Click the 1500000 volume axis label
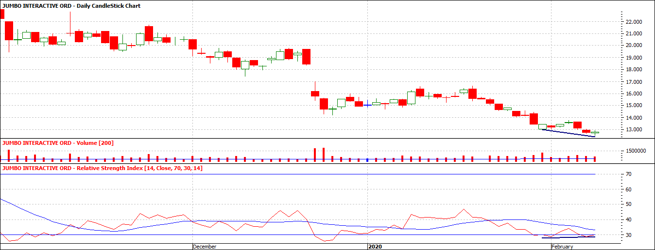The height and width of the screenshot is (250, 655). (637, 151)
